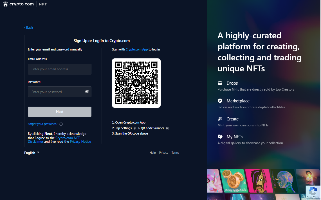The width and height of the screenshot is (321, 200).
Task: Open the Privacy Notice link
Action: [x=80, y=142]
